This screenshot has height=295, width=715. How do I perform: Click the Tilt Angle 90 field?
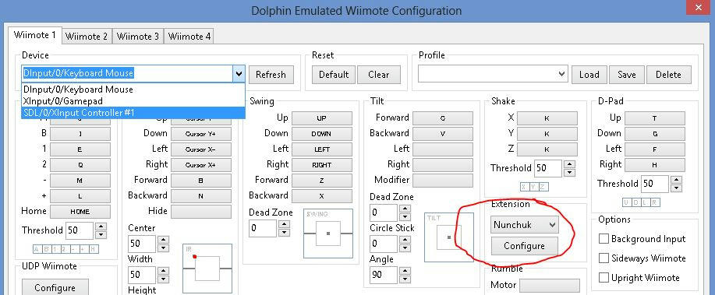[384, 275]
